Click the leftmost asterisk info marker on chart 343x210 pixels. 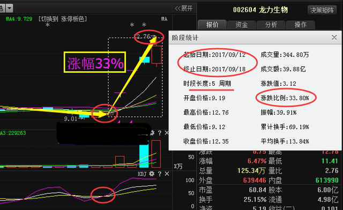click(x=48, y=25)
